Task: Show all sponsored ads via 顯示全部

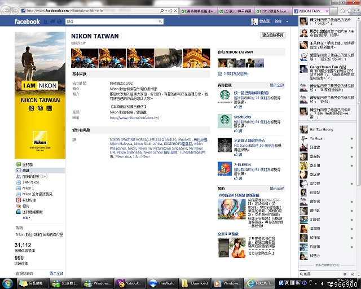Action: 277,189
